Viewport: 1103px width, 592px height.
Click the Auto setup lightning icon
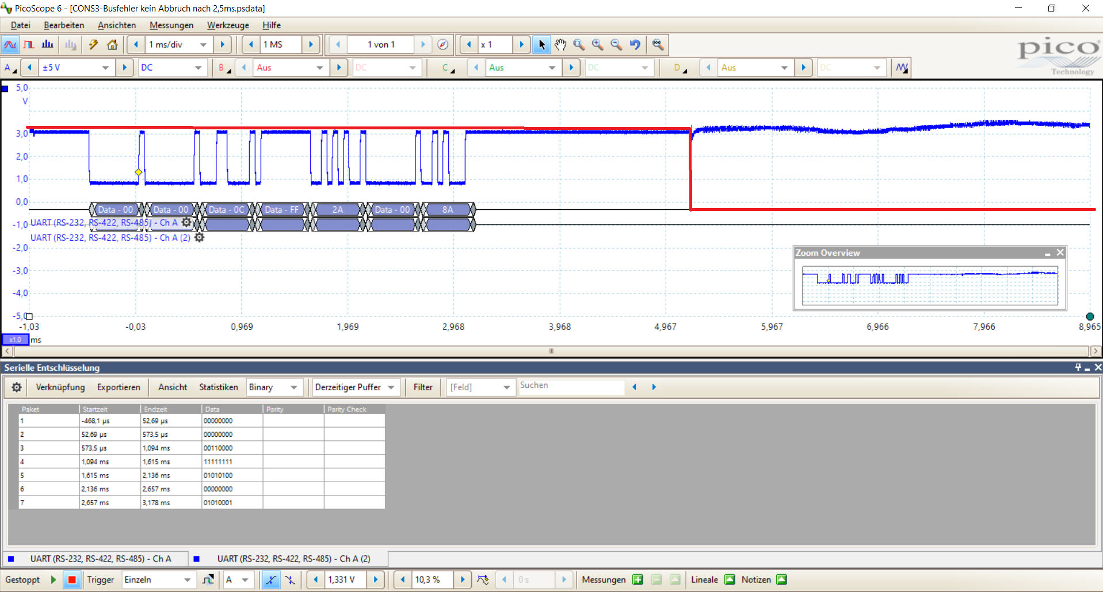coord(93,44)
